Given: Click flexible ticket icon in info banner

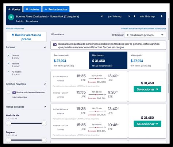Looking at the screenshot, I should (55, 44).
